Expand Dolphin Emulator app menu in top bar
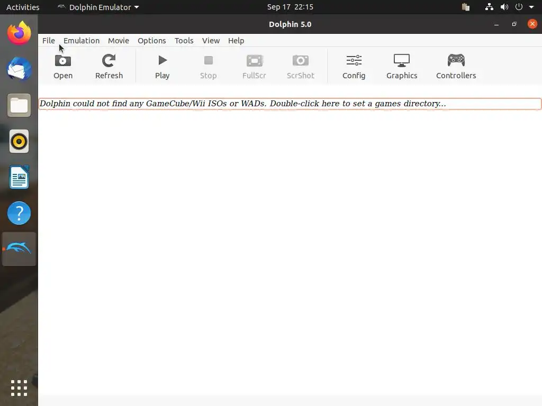Screen dimensions: 542x406 (x=98, y=7)
